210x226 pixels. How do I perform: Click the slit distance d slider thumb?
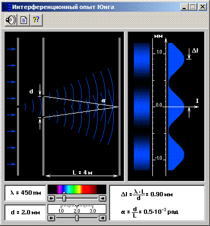tap(77, 218)
